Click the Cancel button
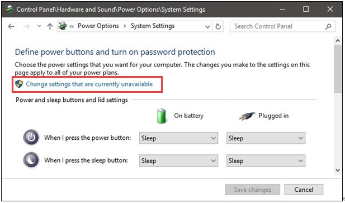Screen dimensions: 345x203 [304, 190]
